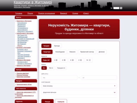This screenshot has width=137, height=103.
Task: Select Місто district option
Action: pos(51,68)
